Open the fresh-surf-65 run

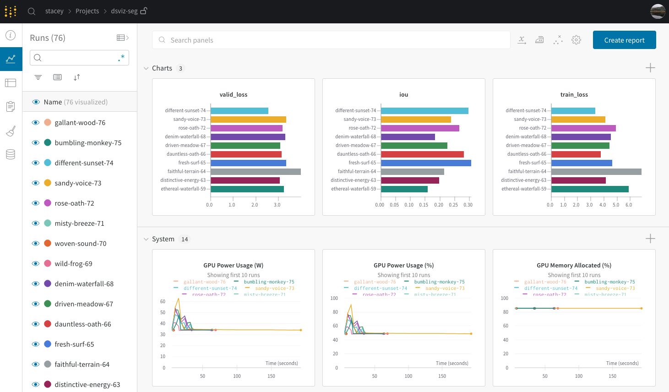[x=74, y=344]
